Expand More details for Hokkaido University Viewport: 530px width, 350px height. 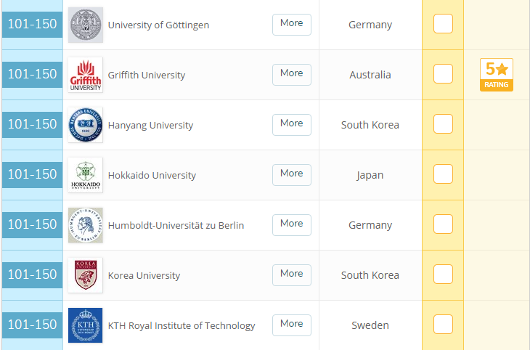291,174
